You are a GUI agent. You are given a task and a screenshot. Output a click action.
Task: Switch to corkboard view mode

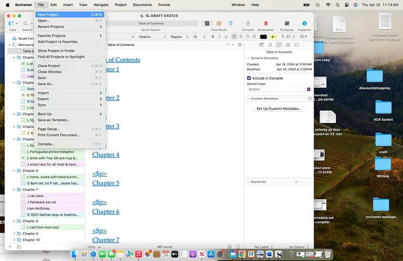[218, 23]
